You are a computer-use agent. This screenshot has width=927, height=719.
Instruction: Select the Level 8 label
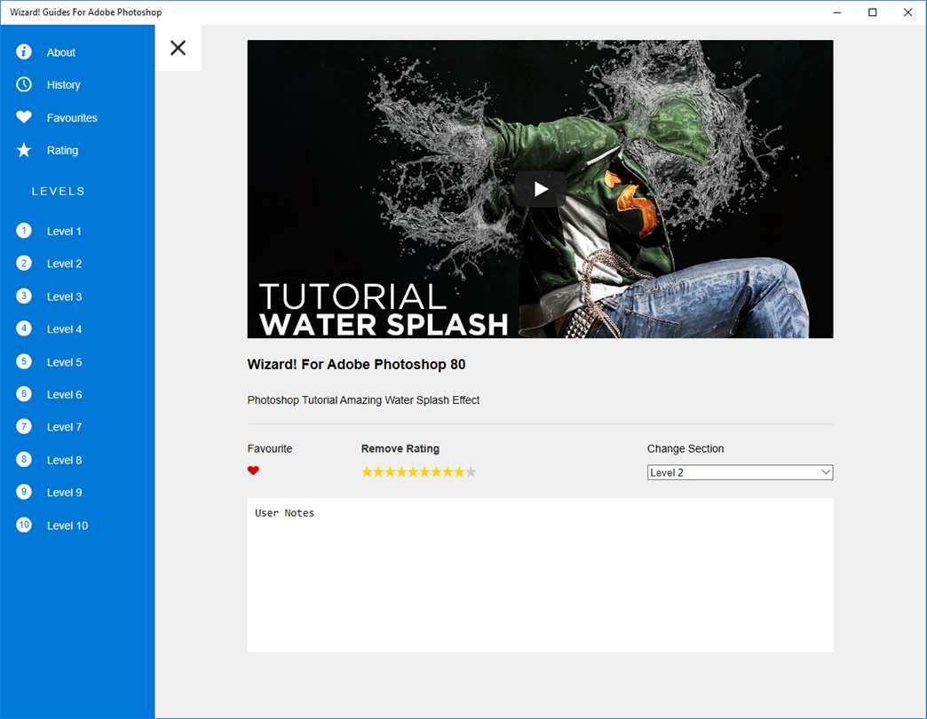pyautogui.click(x=64, y=460)
